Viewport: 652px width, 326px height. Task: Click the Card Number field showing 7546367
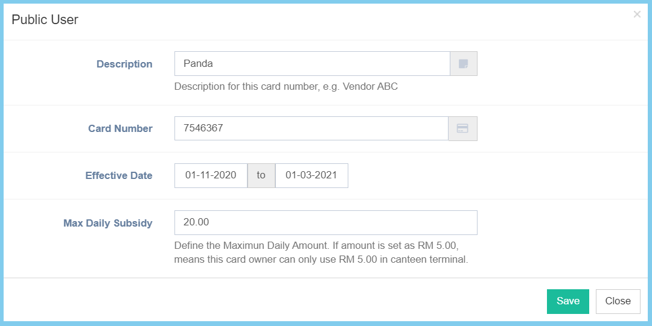(x=311, y=128)
